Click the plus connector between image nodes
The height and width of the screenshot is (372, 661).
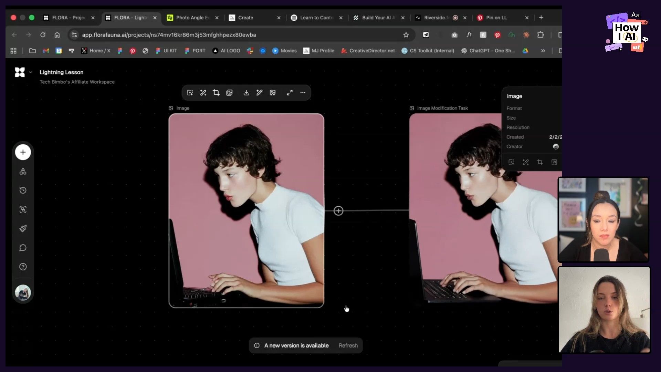pos(338,211)
